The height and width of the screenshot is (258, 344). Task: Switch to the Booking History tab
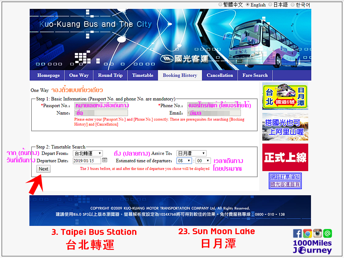point(180,75)
